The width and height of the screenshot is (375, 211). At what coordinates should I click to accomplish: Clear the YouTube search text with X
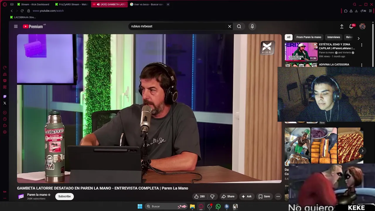pyautogui.click(x=230, y=26)
